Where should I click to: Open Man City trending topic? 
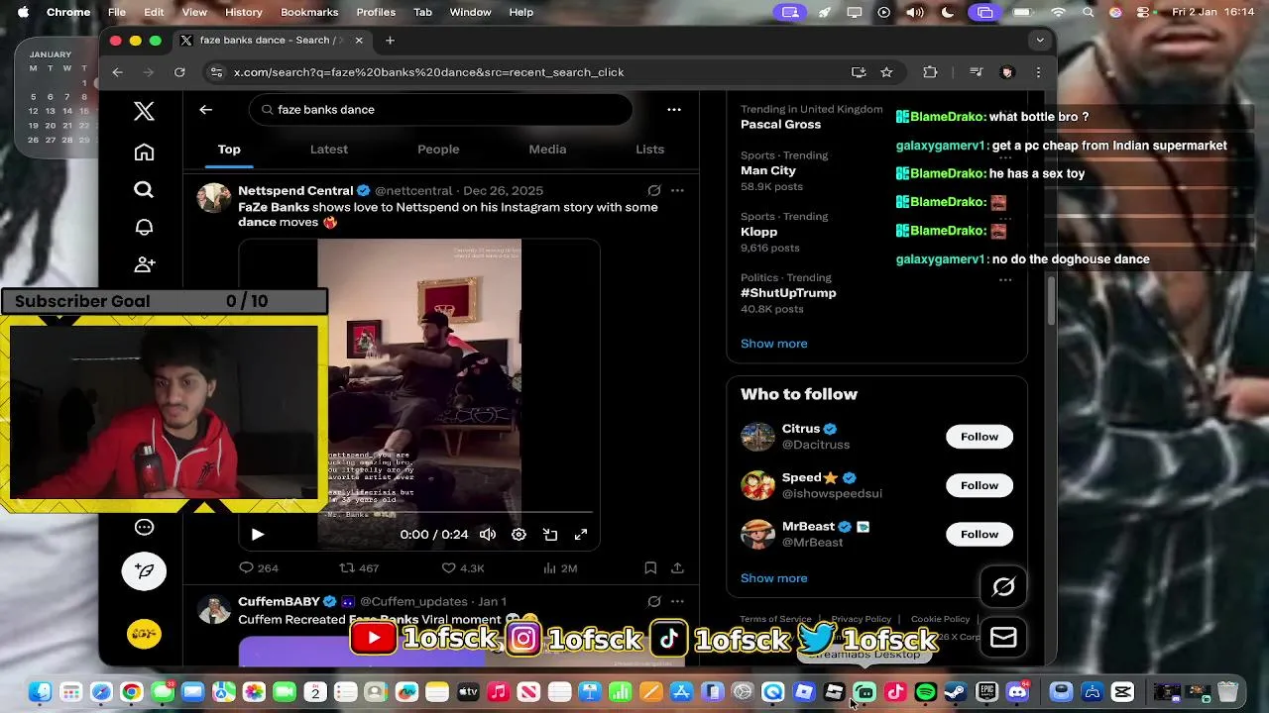point(768,170)
